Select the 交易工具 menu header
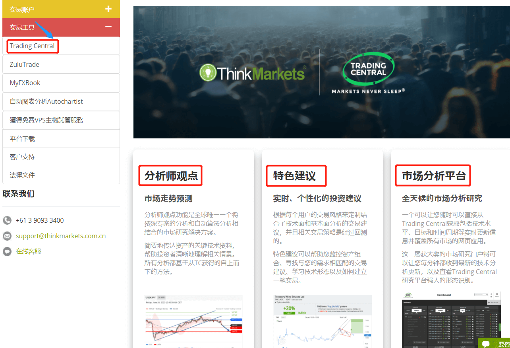Screen dimensions: 510x348 tap(61, 27)
